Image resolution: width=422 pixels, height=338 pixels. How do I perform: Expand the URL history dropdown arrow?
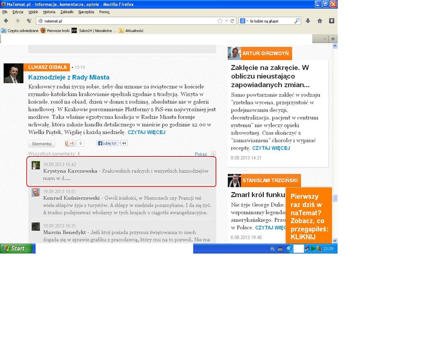226,21
